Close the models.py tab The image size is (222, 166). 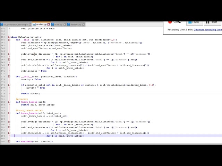point(49,25)
